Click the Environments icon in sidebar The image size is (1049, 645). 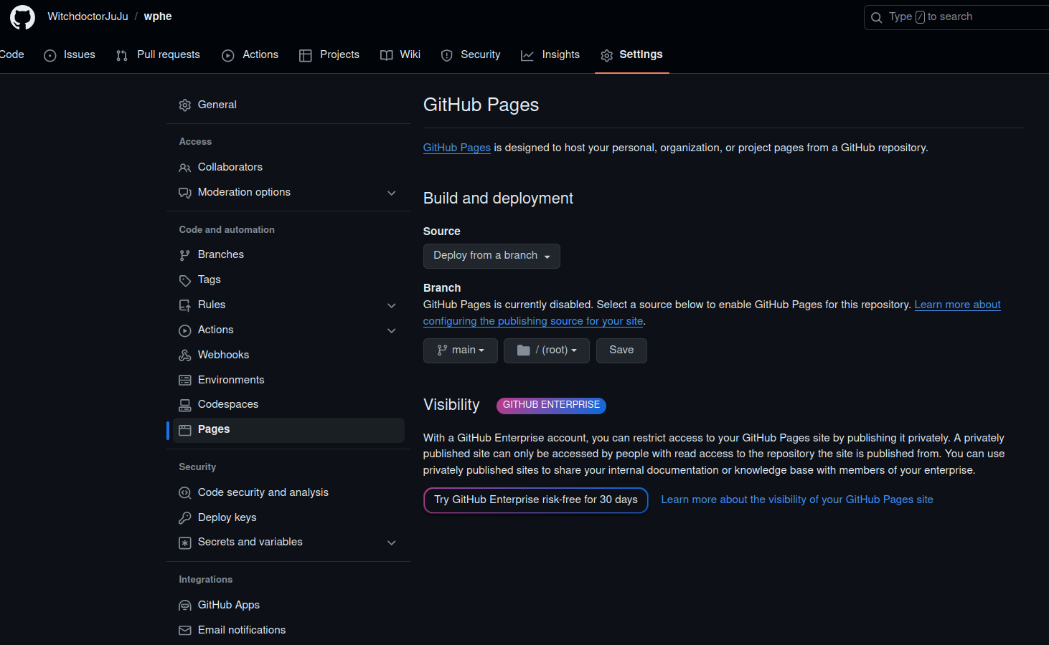(184, 381)
